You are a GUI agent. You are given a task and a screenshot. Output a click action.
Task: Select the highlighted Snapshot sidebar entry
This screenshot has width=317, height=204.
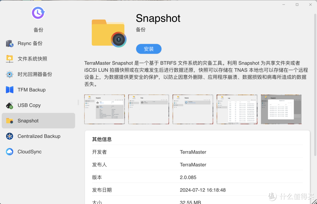click(38, 121)
